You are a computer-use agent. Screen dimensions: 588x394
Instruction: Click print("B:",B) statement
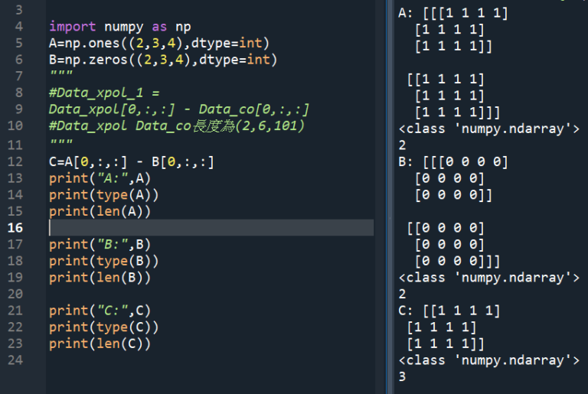pos(100,244)
